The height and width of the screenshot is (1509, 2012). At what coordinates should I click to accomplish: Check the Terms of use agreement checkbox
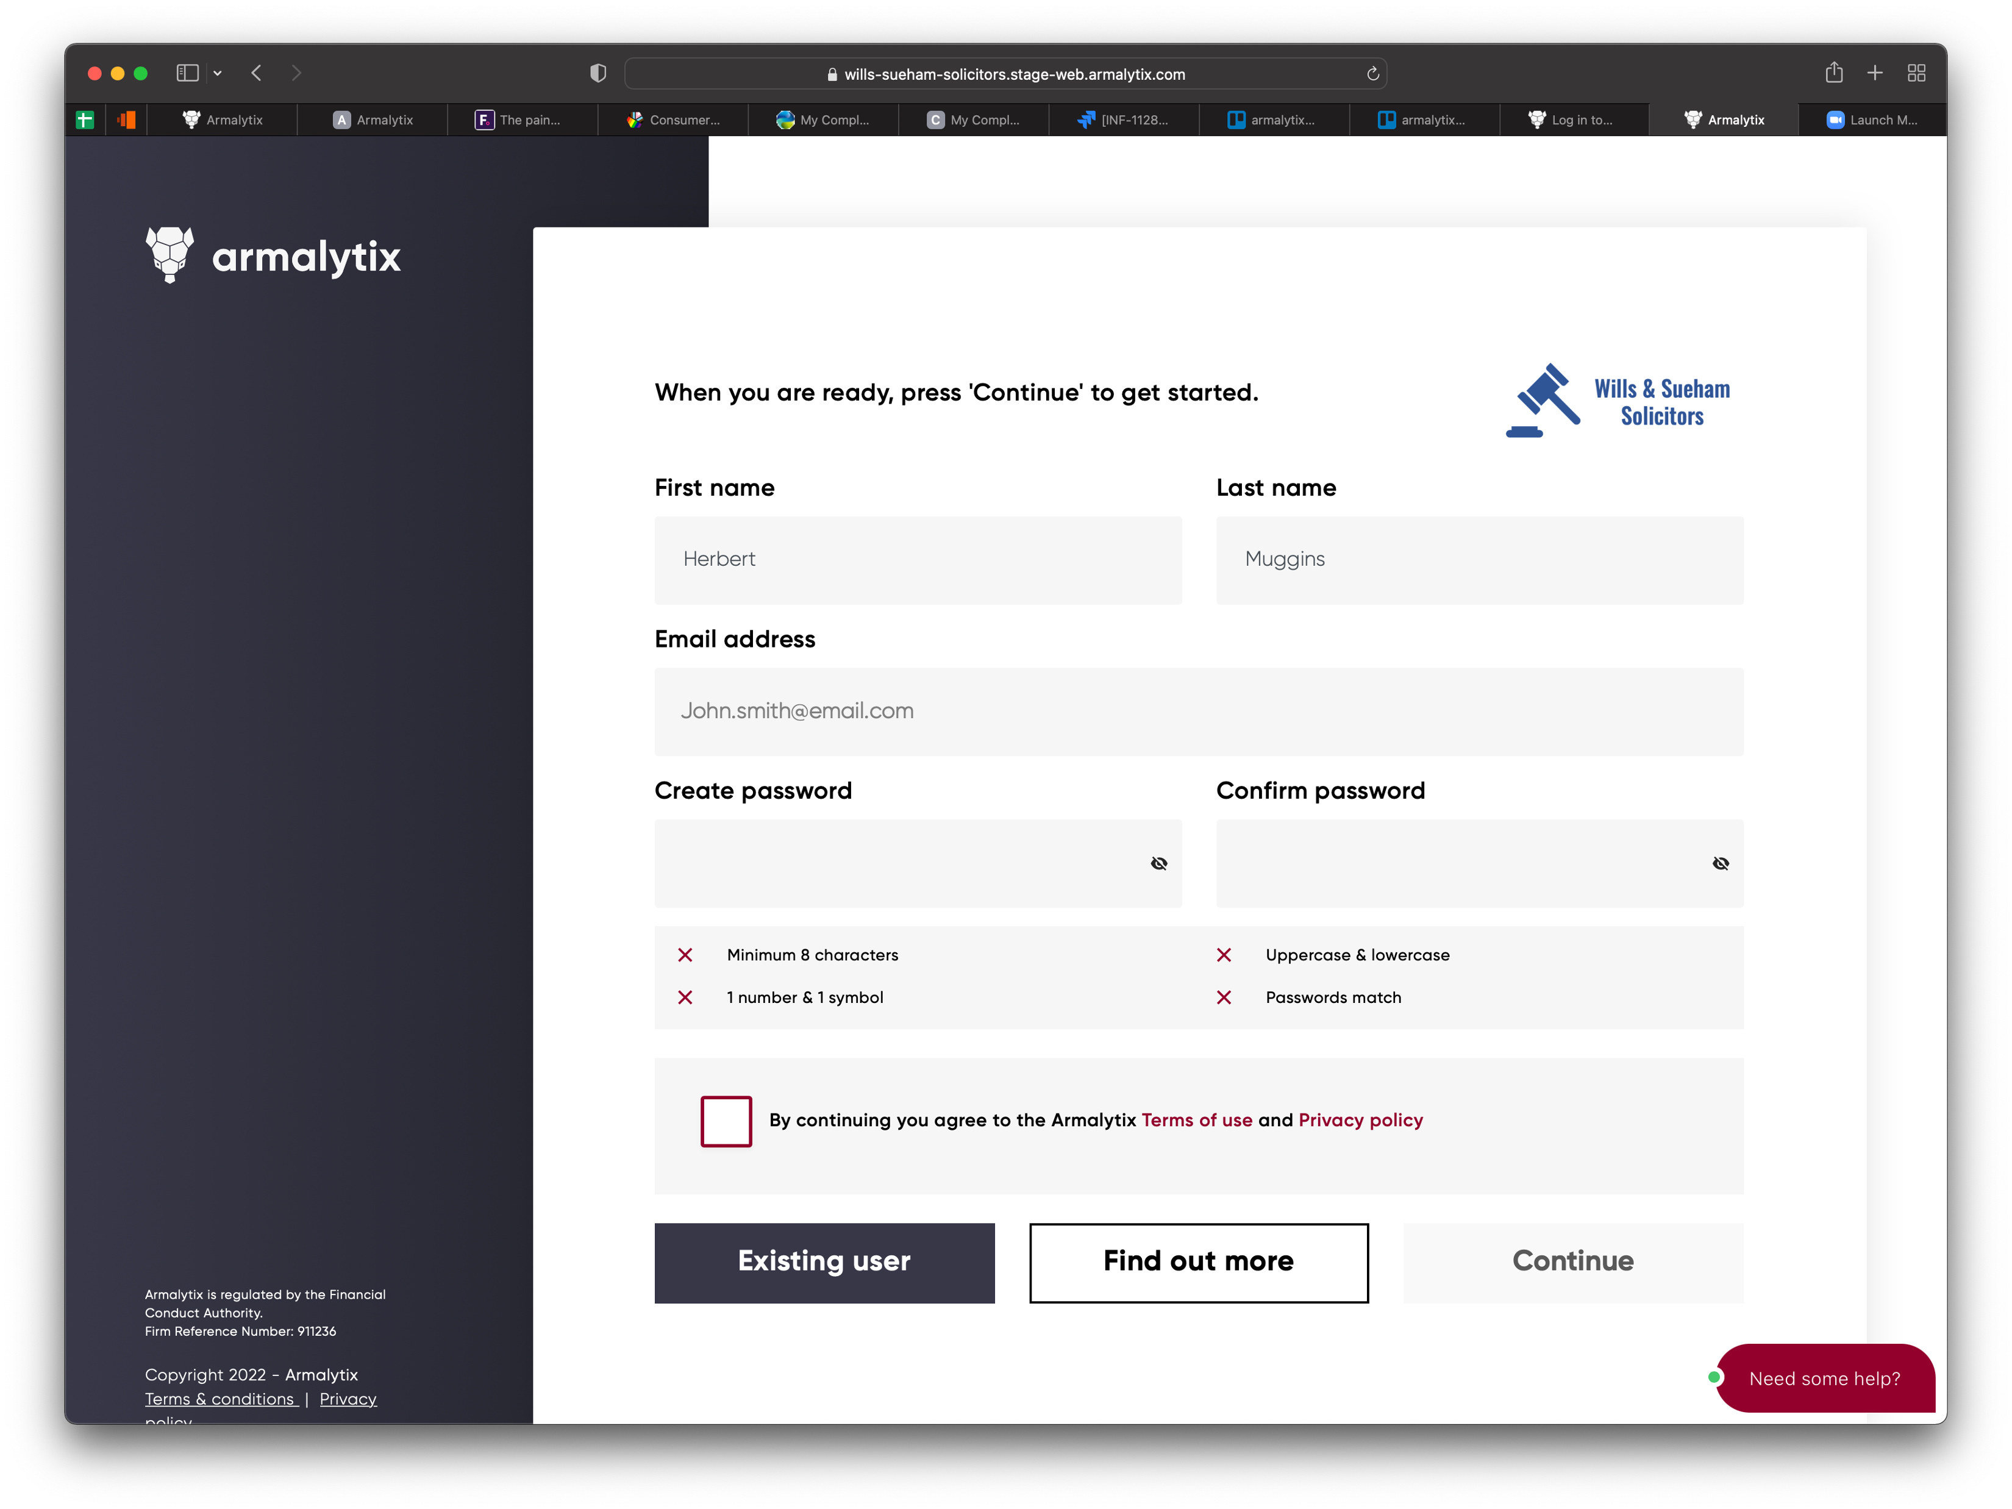point(726,1121)
